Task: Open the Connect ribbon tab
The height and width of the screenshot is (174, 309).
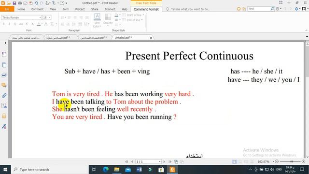Action: (110, 9)
